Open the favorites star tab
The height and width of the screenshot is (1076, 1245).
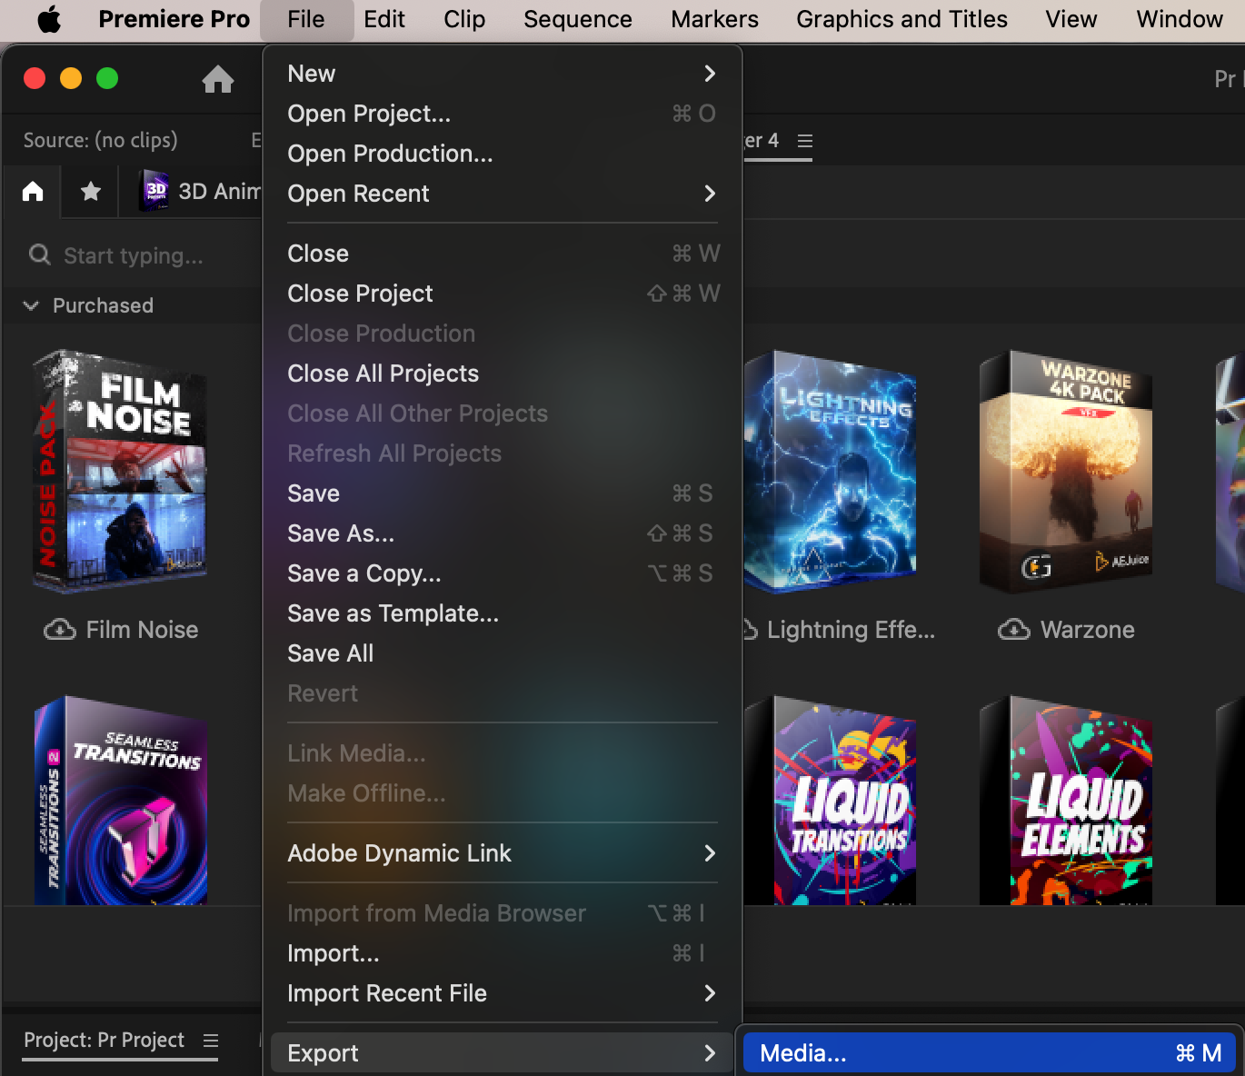[90, 191]
